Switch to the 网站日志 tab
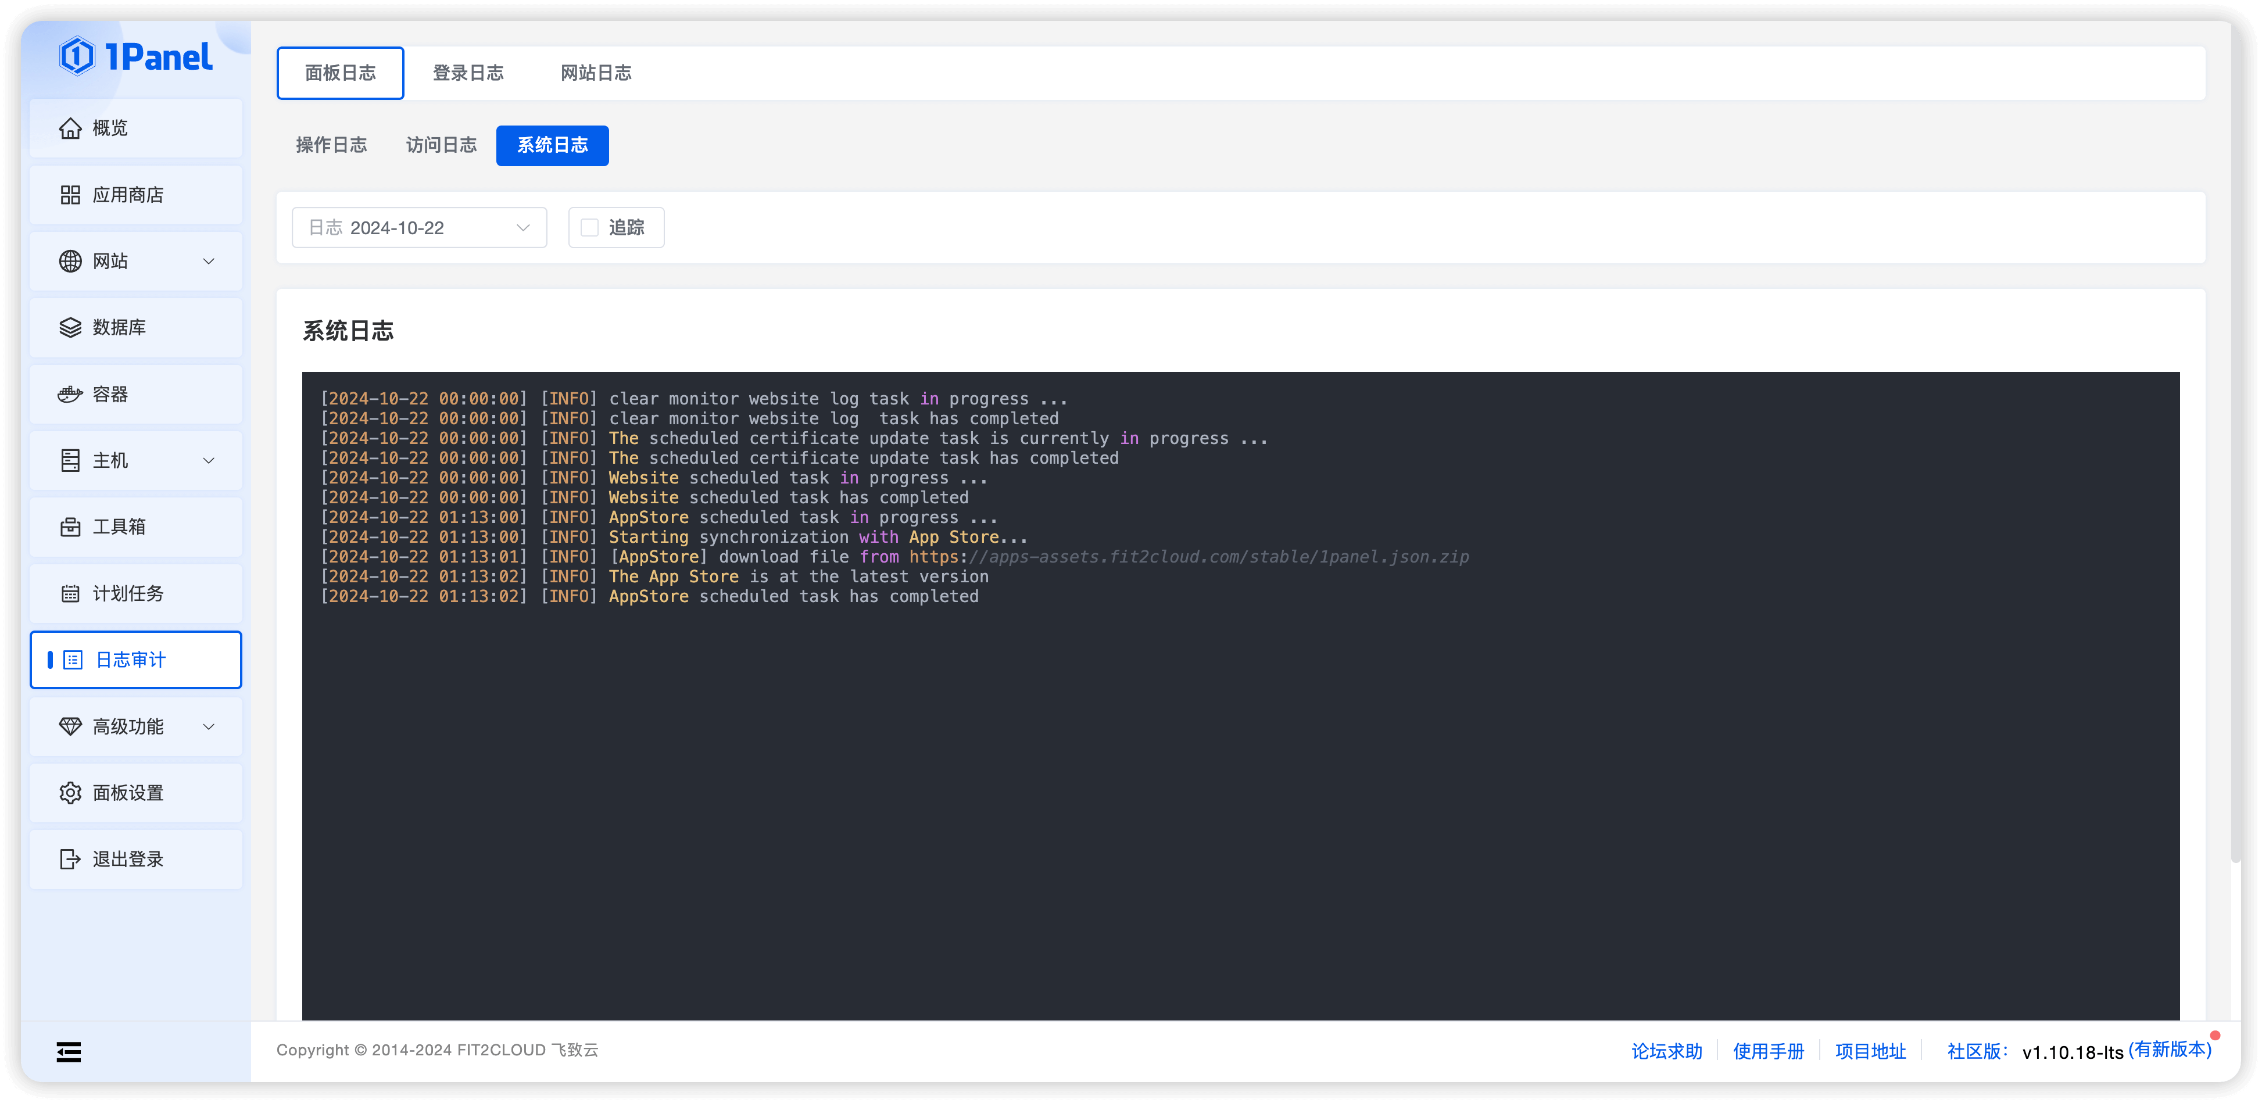2262x1103 pixels. pos(595,73)
